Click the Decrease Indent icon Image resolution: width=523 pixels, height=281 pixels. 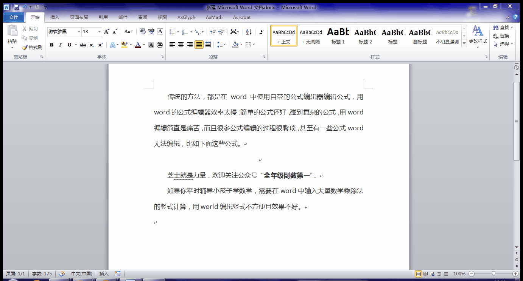pyautogui.click(x=213, y=32)
